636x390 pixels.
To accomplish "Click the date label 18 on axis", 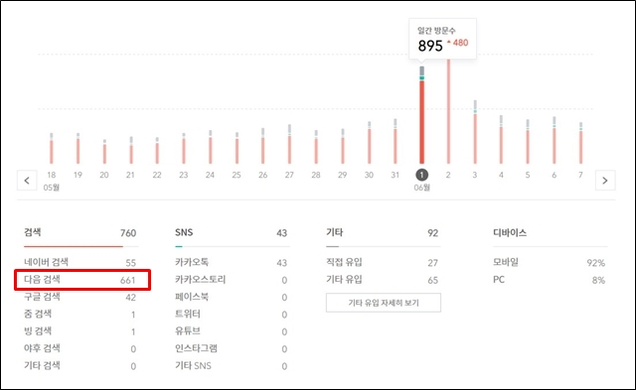I will (x=52, y=175).
